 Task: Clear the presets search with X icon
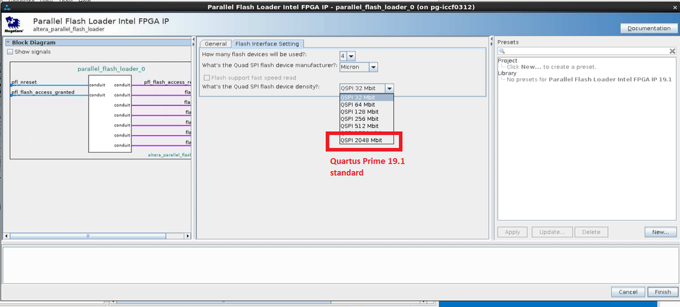pyautogui.click(x=674, y=52)
